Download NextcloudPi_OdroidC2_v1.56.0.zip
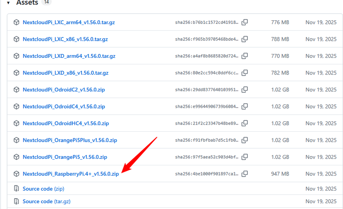 click(x=64, y=90)
